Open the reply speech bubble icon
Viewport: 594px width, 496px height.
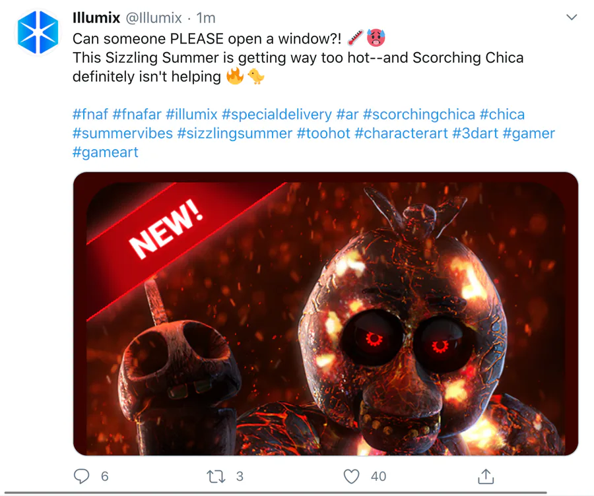click(x=81, y=476)
